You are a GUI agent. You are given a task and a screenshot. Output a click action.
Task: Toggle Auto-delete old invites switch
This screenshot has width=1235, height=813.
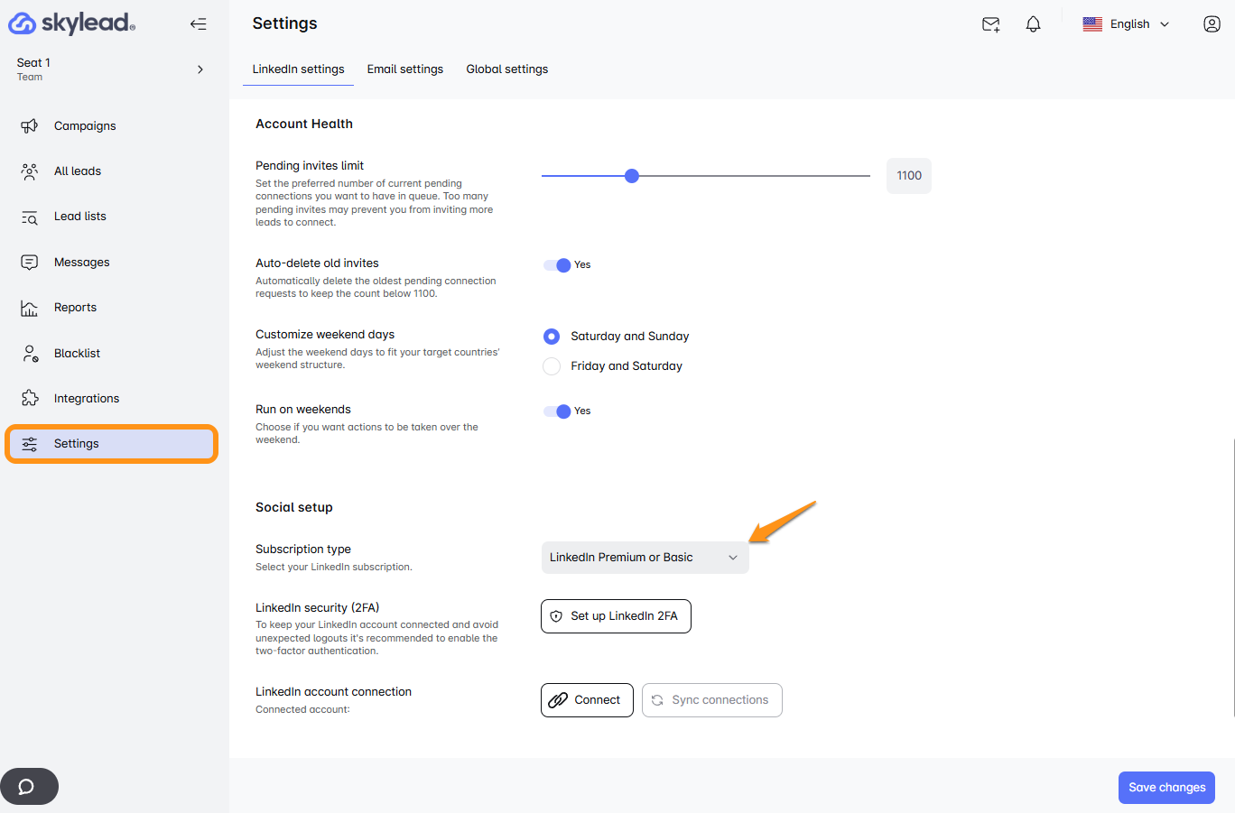coord(557,265)
